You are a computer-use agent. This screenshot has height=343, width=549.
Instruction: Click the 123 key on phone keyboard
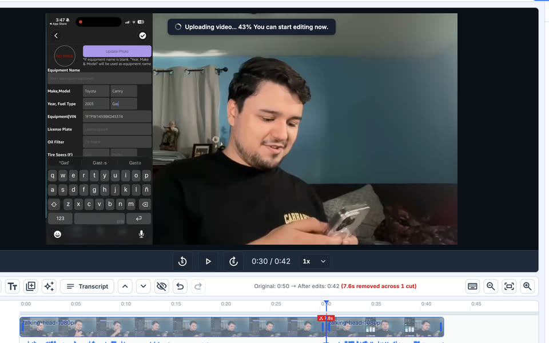pyautogui.click(x=60, y=218)
